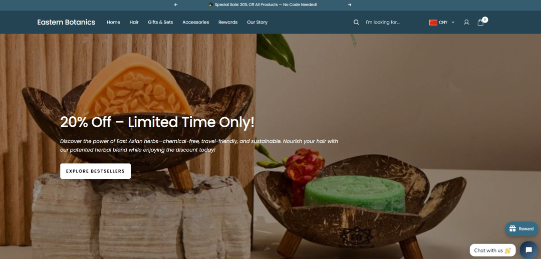Click the Eastern Botanics logo

coord(66,22)
